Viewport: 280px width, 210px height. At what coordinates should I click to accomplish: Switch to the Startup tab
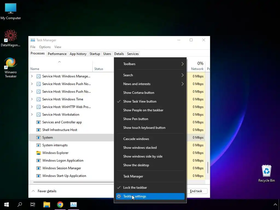pyautogui.click(x=95, y=54)
